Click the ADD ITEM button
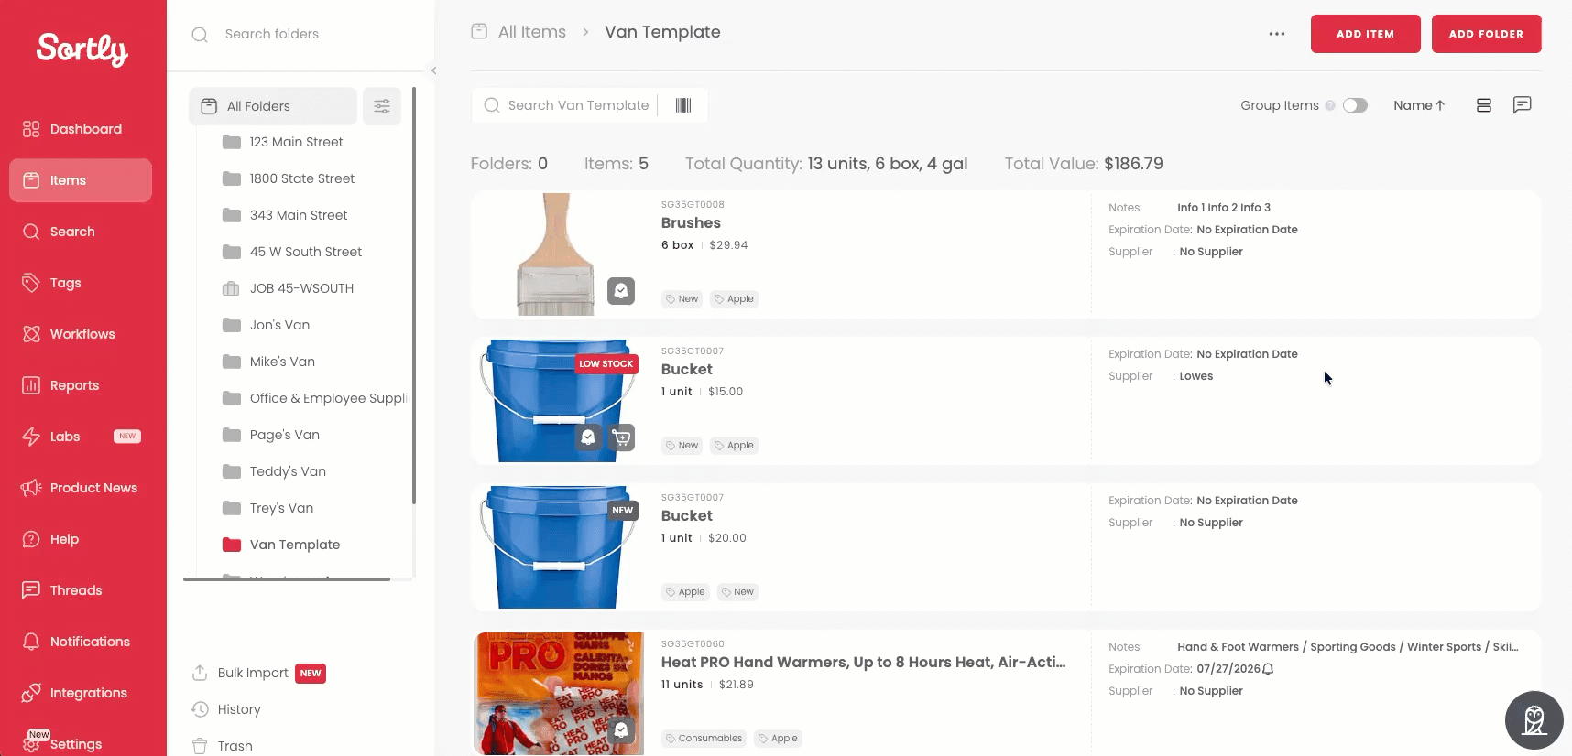1572x756 pixels. click(1365, 34)
